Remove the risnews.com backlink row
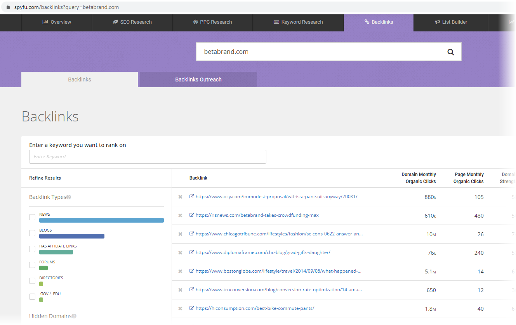 (x=180, y=216)
